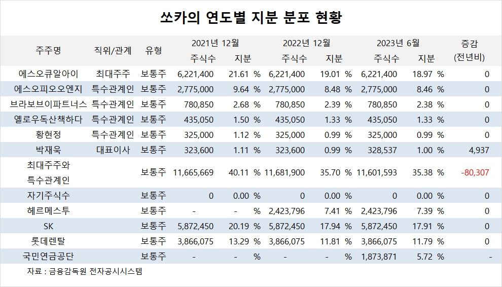Select shareholder name 에스오큐알아이
Image resolution: width=502 pixels, height=287 pixels.
click(x=48, y=74)
